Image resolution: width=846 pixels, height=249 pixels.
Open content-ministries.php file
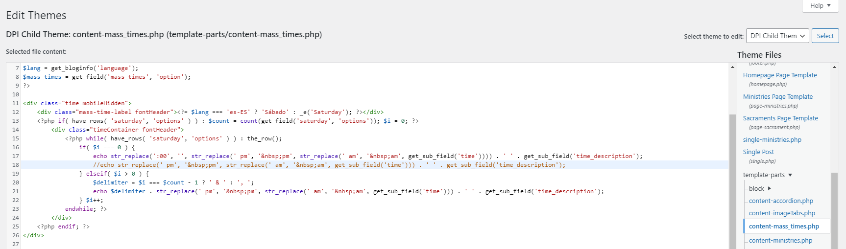coord(780,241)
